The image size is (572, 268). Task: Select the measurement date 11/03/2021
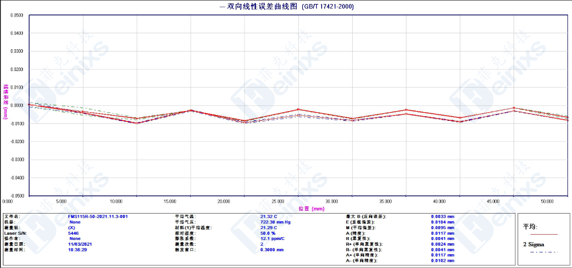pyautogui.click(x=80, y=244)
